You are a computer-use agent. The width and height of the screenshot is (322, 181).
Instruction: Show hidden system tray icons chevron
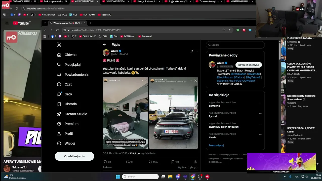coord(285,177)
